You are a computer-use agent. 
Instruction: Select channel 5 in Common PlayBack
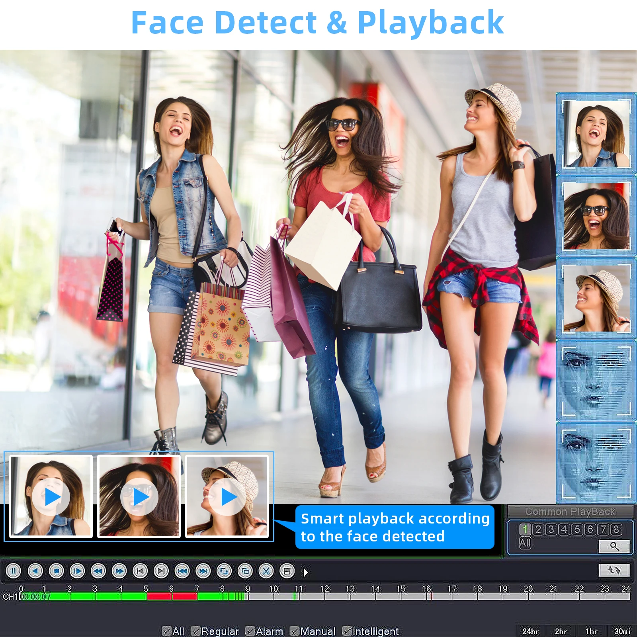pos(577,529)
